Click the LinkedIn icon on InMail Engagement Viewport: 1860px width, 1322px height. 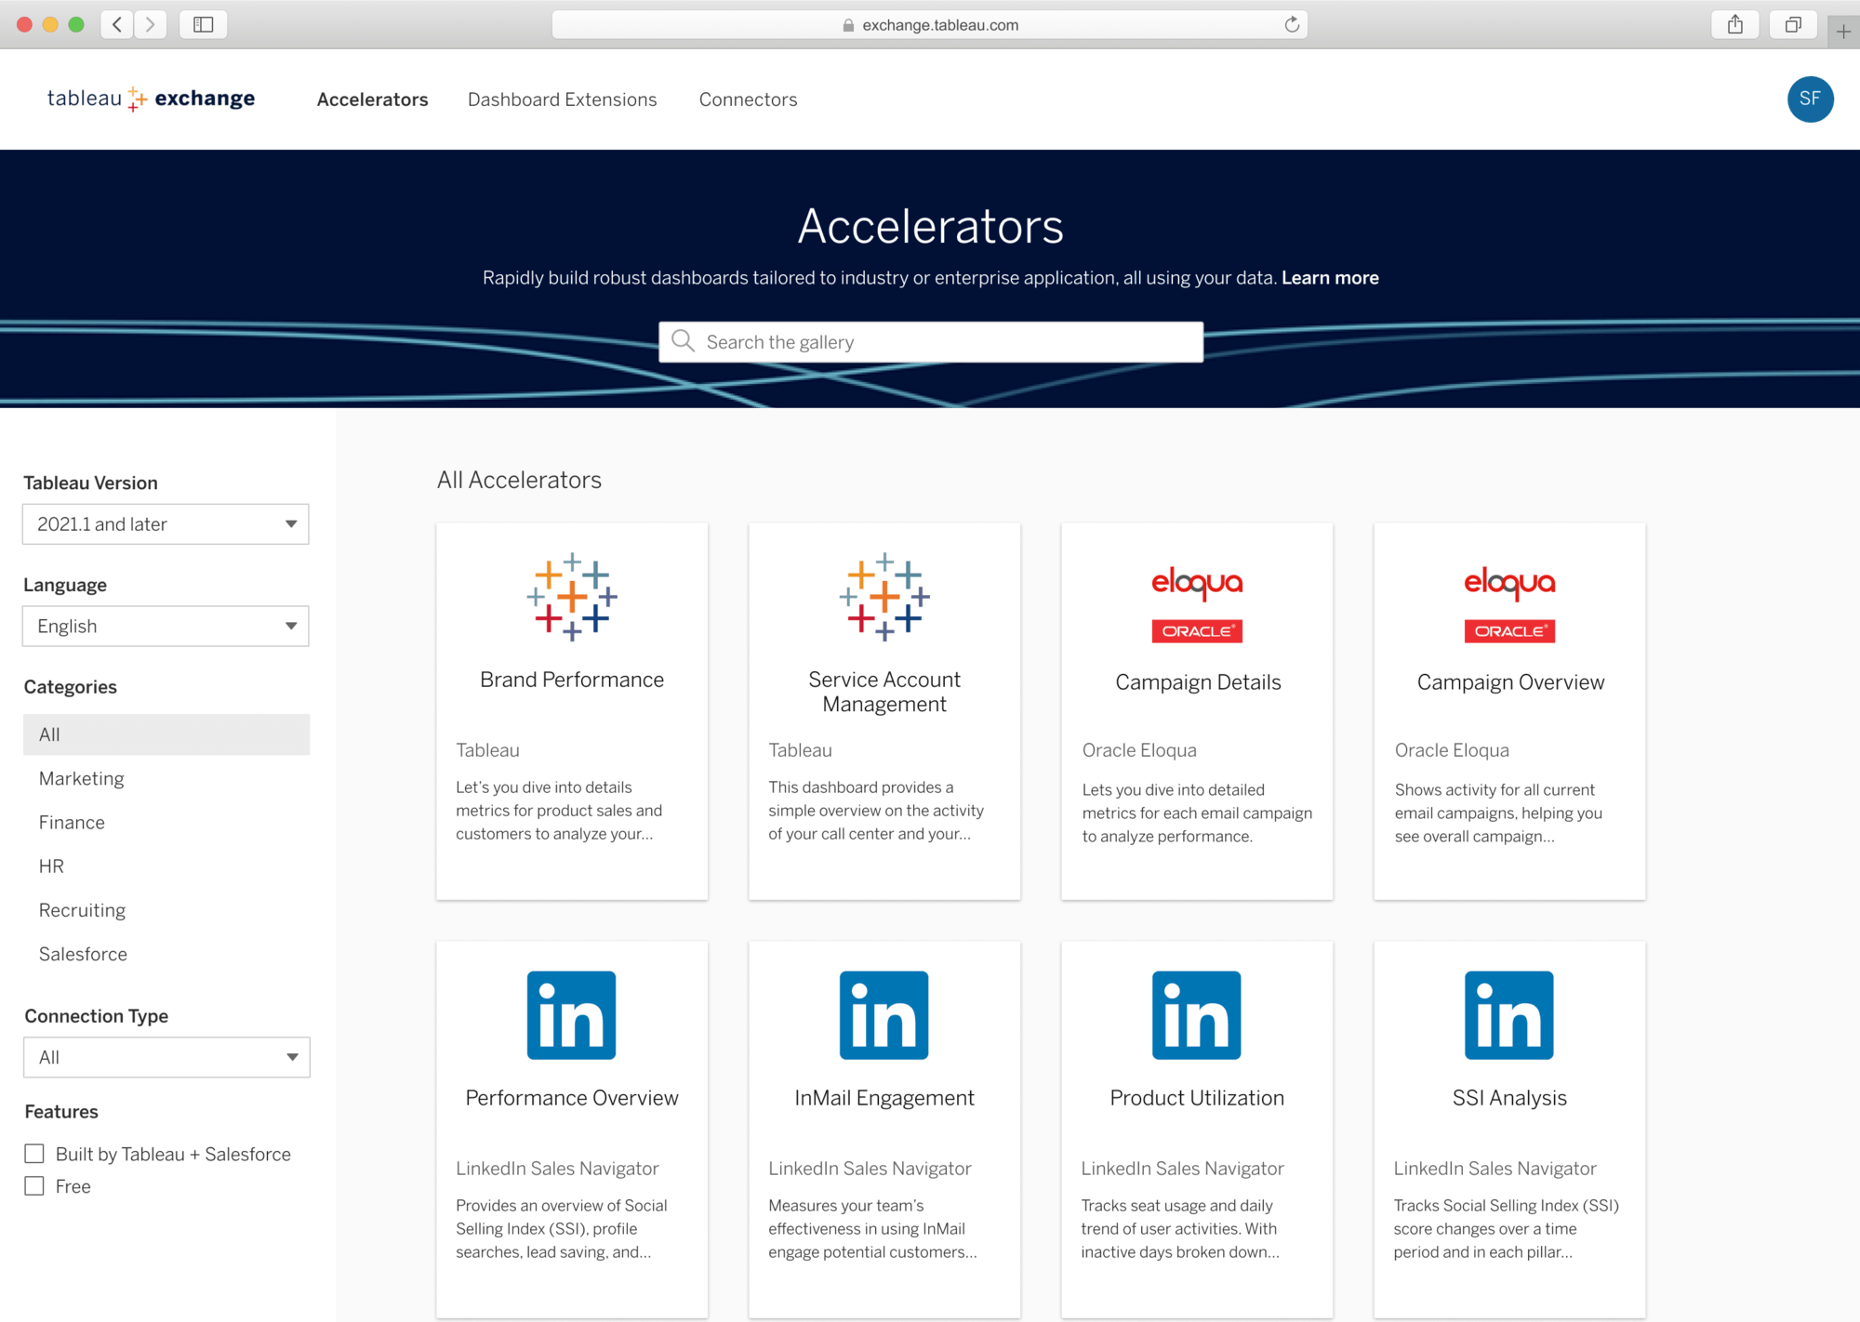pyautogui.click(x=883, y=1015)
